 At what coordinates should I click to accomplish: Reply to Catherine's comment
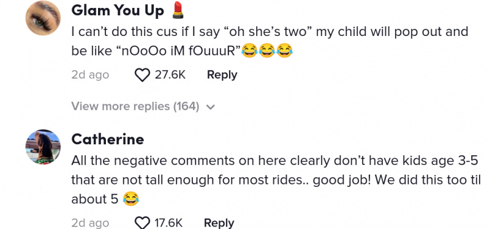click(219, 222)
